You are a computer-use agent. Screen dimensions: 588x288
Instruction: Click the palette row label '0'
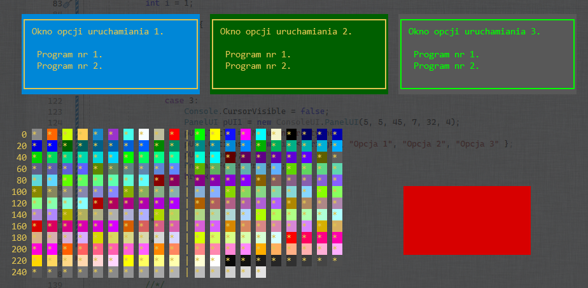pyautogui.click(x=24, y=135)
